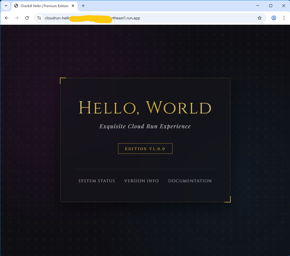Click the reload page icon

(27, 18)
